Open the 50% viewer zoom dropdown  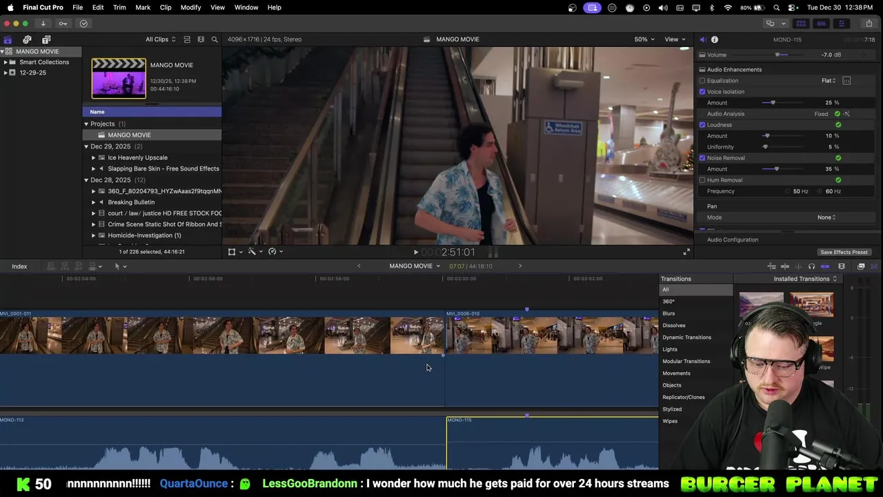coord(644,39)
